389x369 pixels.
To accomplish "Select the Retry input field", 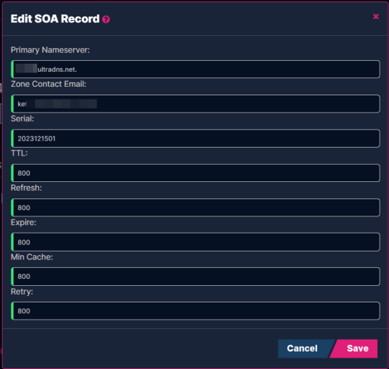I will tap(195, 311).
